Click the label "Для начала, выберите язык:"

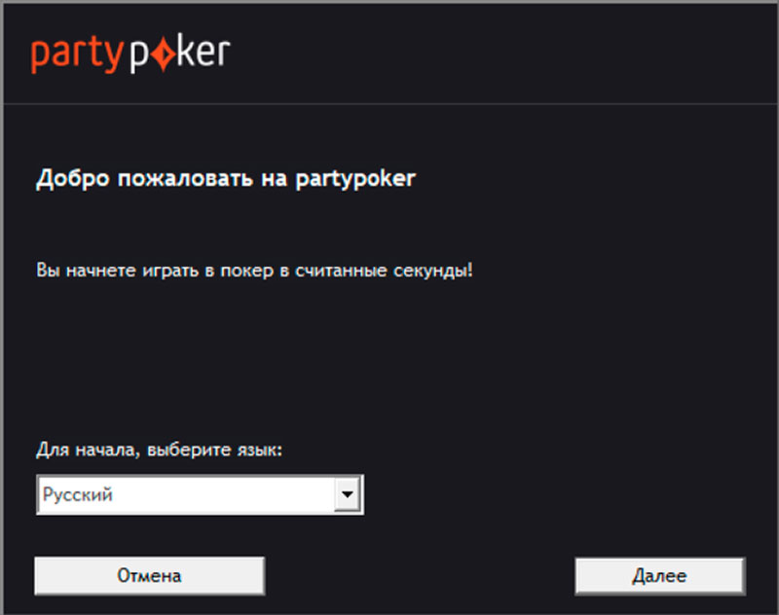coord(159,451)
